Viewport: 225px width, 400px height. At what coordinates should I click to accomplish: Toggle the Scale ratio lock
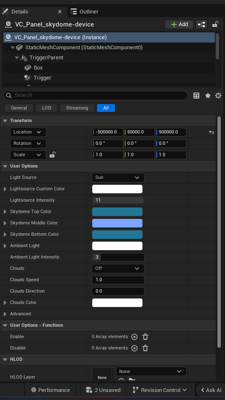pyautogui.click(x=52, y=155)
